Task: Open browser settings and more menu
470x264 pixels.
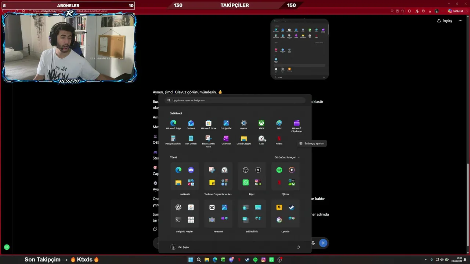Action: click(x=444, y=11)
